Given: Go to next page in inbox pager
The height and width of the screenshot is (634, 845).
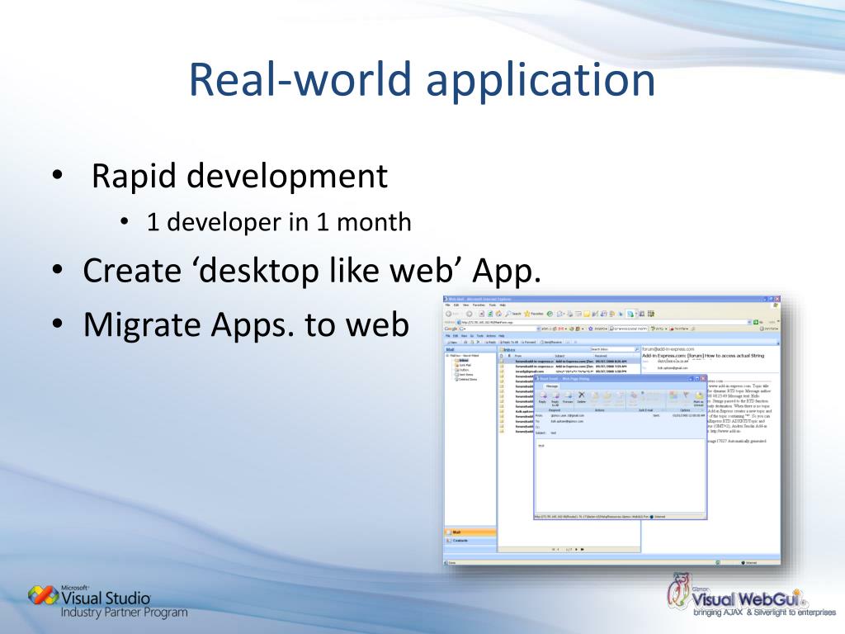Looking at the screenshot, I should [x=576, y=549].
